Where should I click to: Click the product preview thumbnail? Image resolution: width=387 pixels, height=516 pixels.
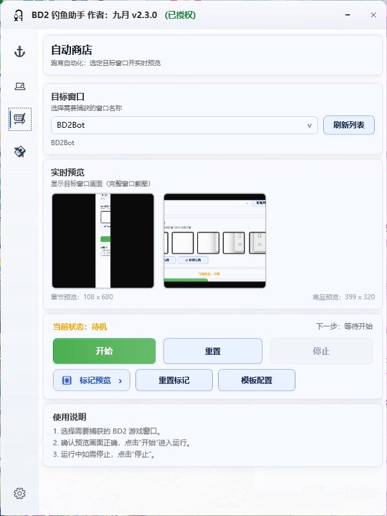(x=215, y=241)
